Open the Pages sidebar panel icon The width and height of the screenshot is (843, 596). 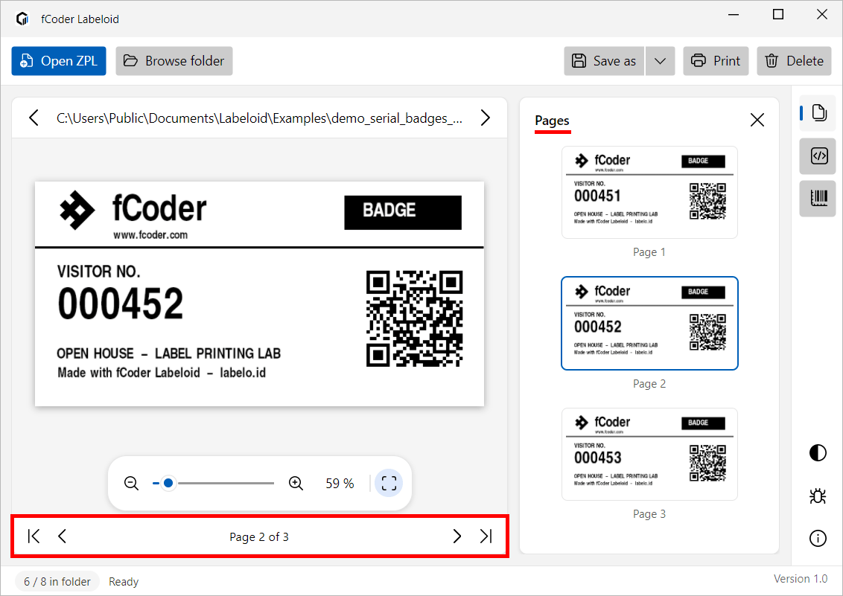819,113
